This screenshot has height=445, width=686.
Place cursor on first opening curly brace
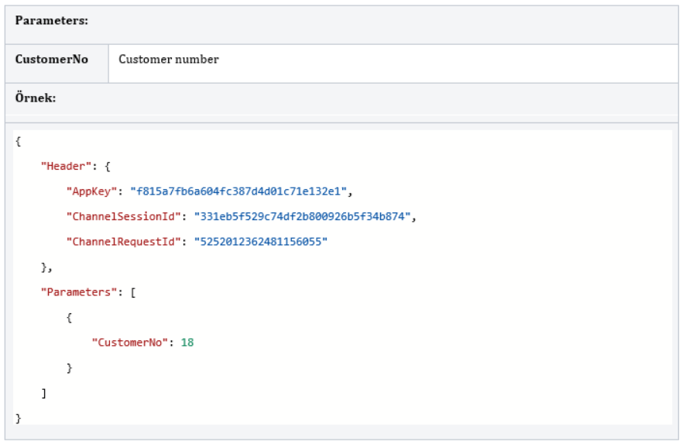(19, 141)
